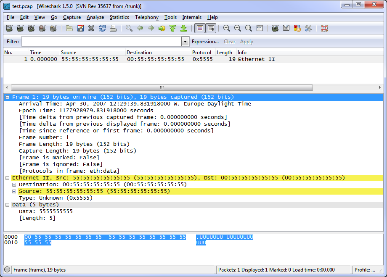Click expert info indicator in status bar

[7, 269]
